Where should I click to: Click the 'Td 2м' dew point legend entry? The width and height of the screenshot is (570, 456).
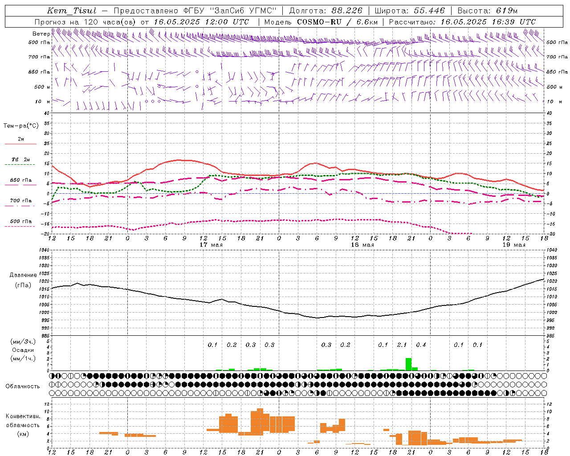21,159
